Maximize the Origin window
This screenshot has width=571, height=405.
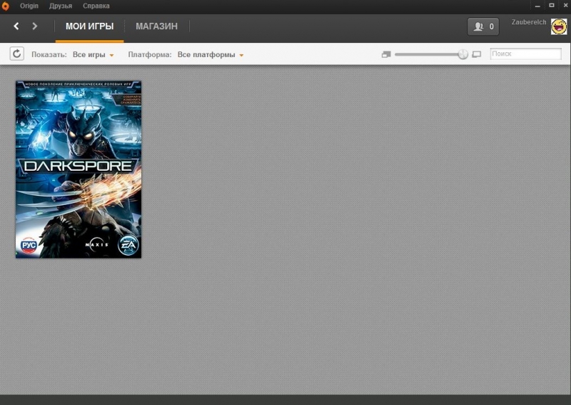click(552, 6)
